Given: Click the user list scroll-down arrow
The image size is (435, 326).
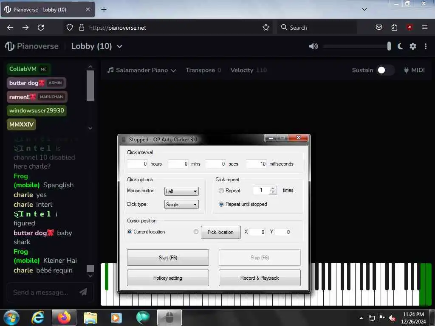Looking at the screenshot, I should point(90,128).
